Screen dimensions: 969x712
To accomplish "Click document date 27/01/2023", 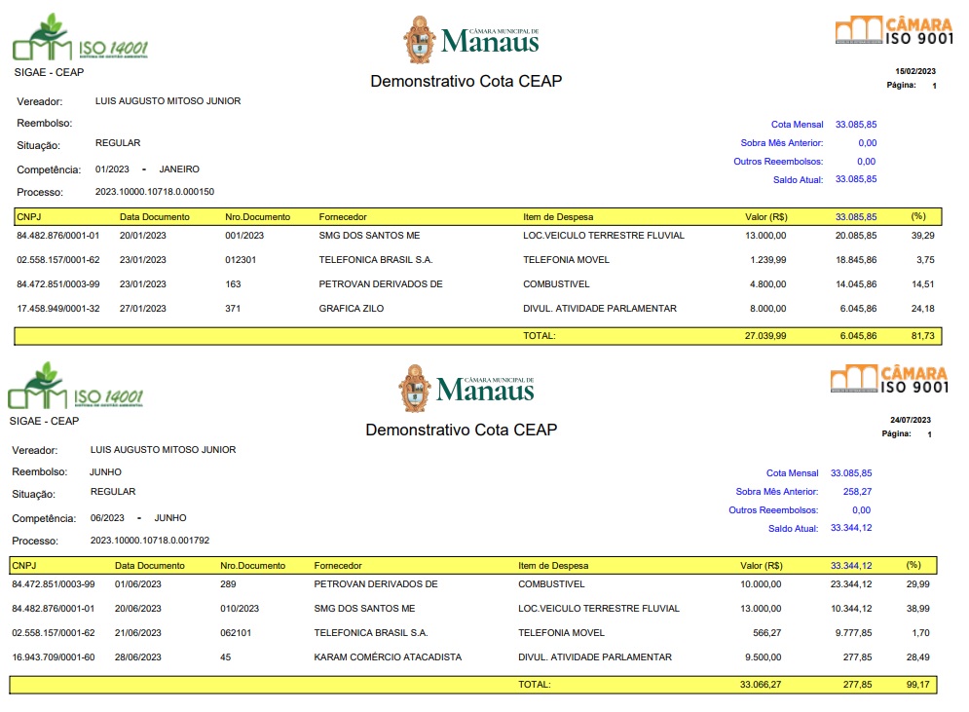I will [x=143, y=309].
